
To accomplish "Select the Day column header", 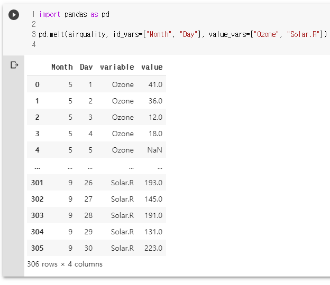I will coord(86,67).
